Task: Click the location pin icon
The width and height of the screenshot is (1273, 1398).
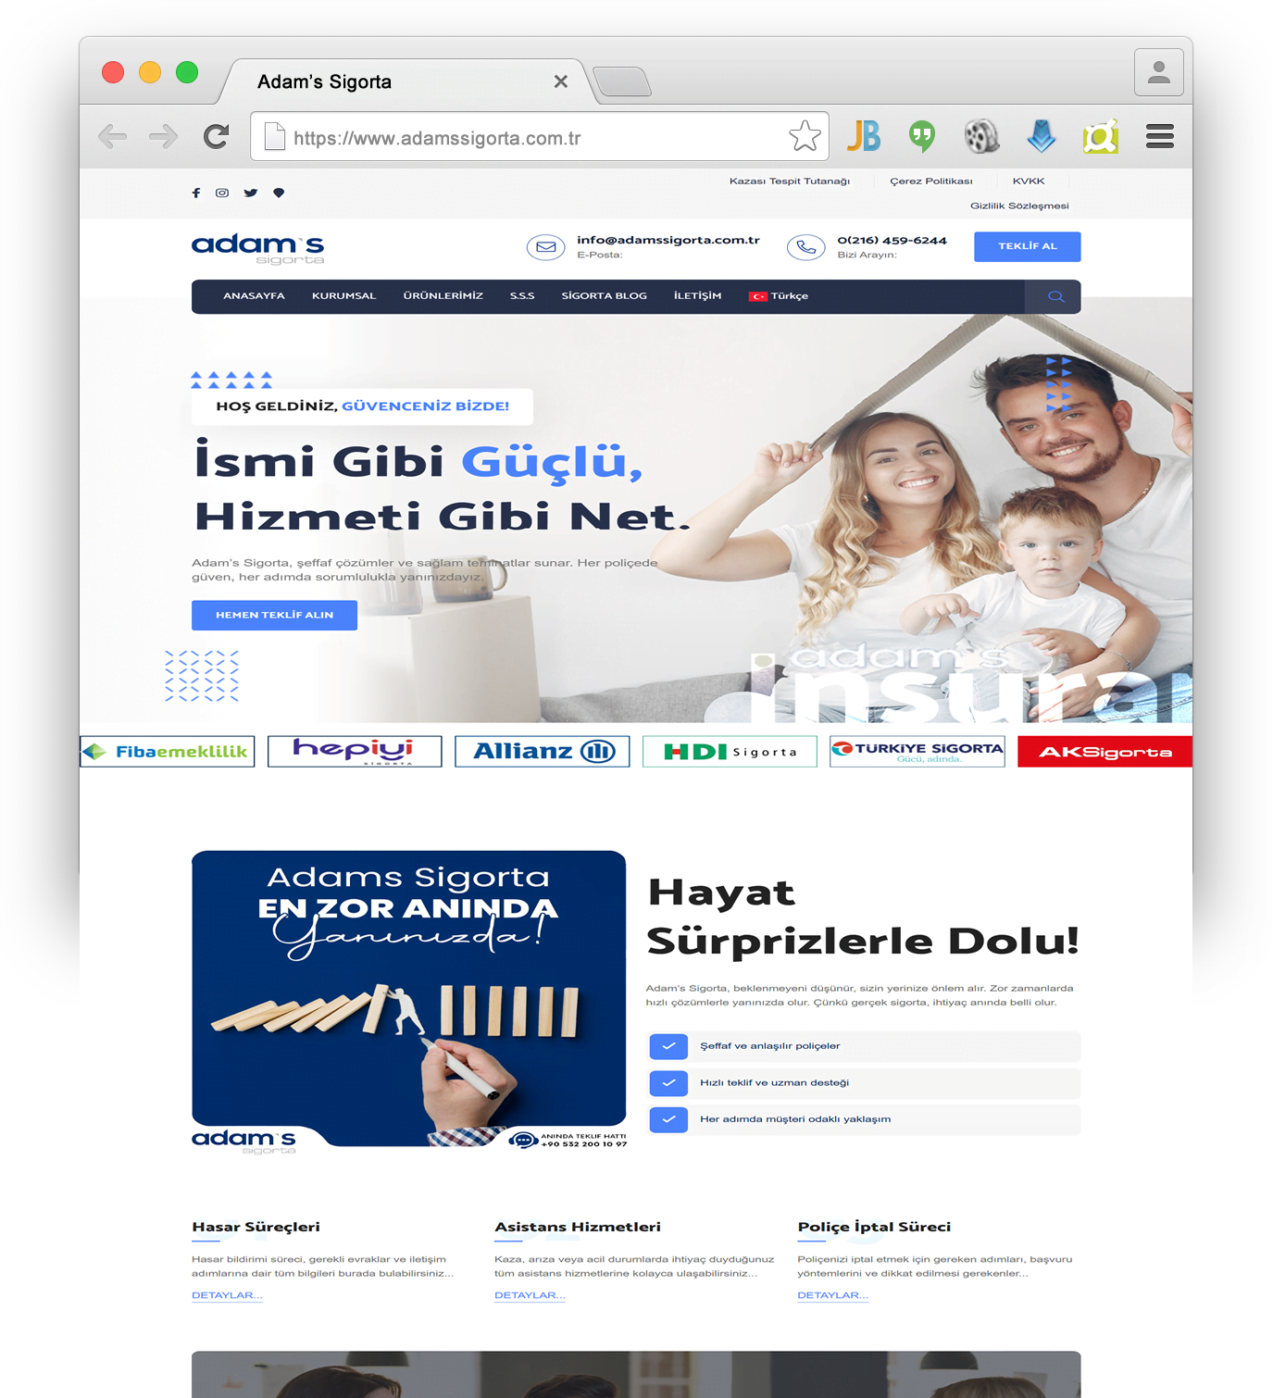Action: click(279, 193)
